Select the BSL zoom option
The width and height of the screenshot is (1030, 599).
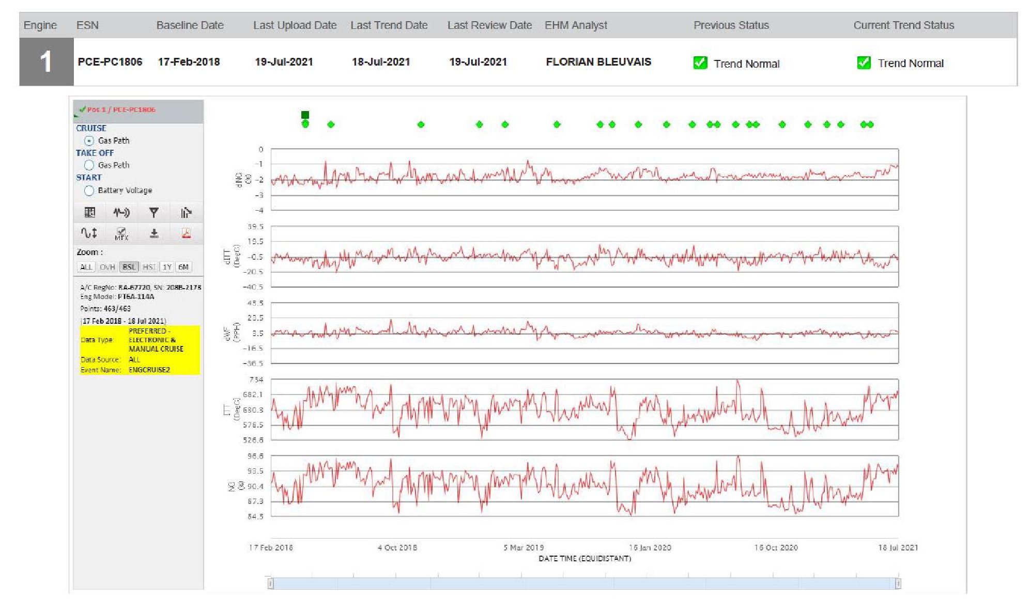click(x=129, y=267)
